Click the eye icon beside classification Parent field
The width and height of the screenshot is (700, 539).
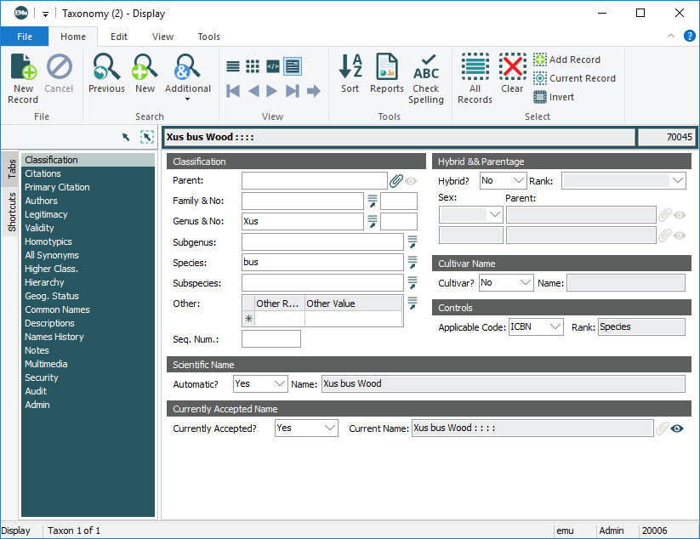click(x=411, y=180)
